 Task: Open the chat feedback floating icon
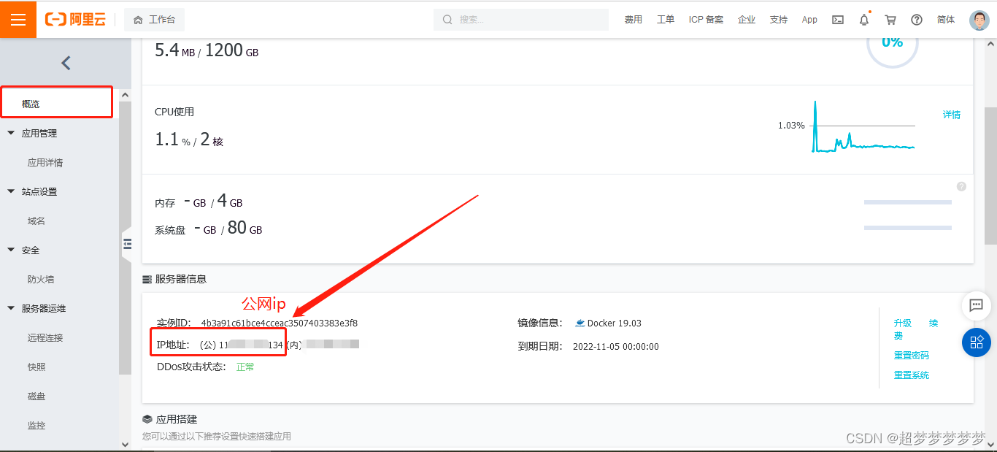[x=976, y=305]
